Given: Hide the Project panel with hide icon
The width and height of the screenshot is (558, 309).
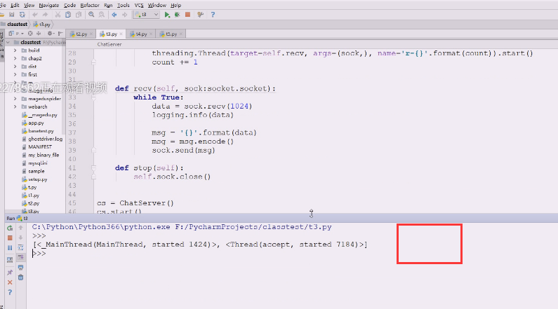Looking at the screenshot, I should point(60,34).
